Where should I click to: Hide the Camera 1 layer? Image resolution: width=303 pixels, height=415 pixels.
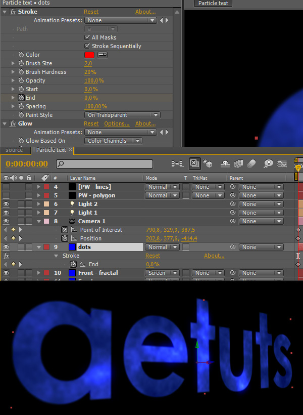[x=6, y=221]
